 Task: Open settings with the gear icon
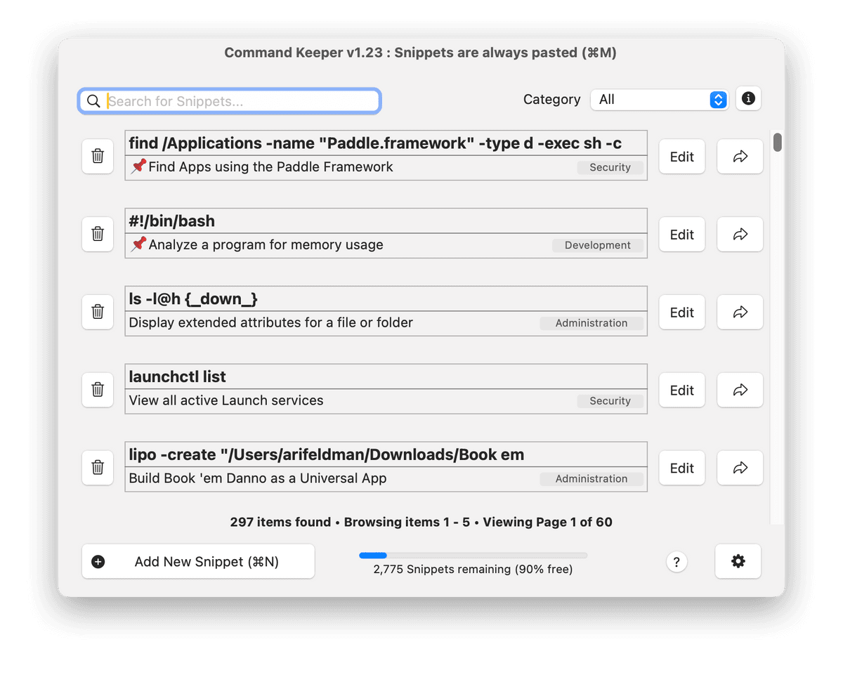(x=738, y=561)
